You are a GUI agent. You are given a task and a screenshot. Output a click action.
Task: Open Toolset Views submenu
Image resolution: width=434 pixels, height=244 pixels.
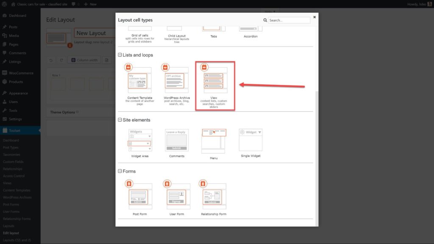pyautogui.click(x=7, y=183)
